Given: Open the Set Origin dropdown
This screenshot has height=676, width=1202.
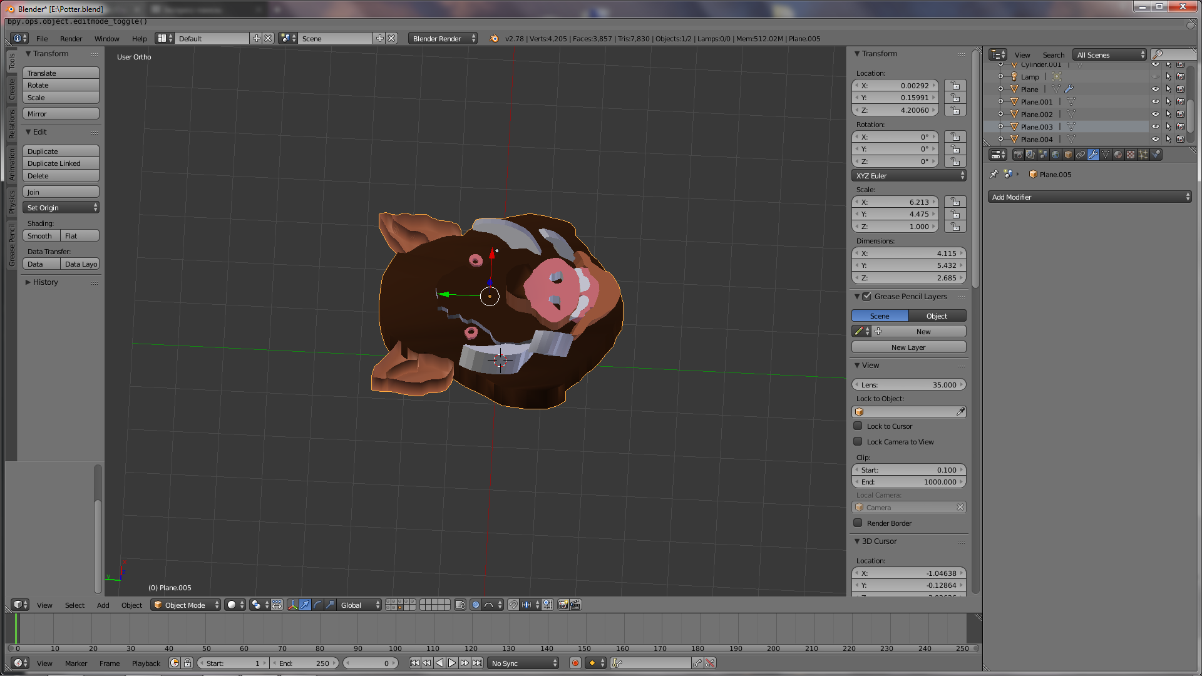Looking at the screenshot, I should 61,207.
